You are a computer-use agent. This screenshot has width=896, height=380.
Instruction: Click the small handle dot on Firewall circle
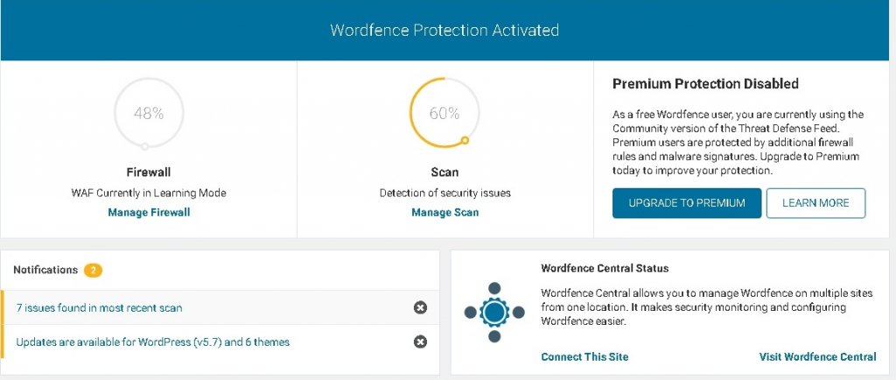coord(144,147)
